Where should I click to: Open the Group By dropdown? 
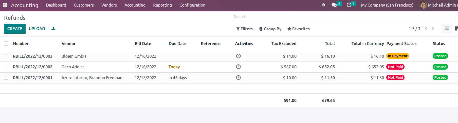point(270,29)
